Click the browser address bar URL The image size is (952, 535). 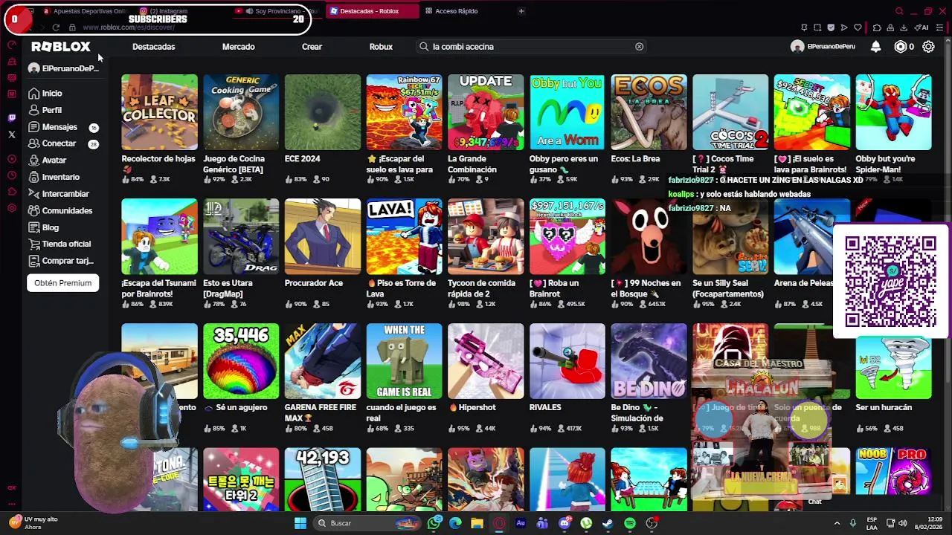129,27
